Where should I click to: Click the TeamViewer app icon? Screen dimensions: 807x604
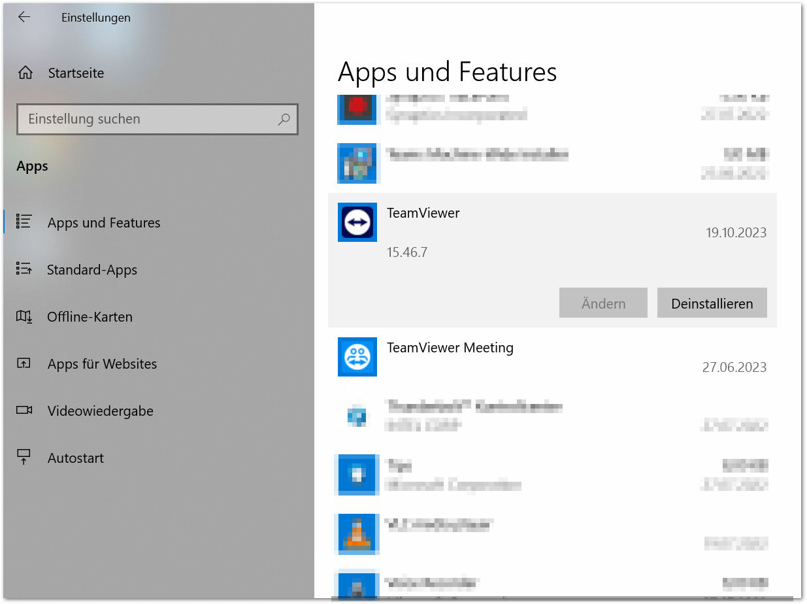point(357,222)
